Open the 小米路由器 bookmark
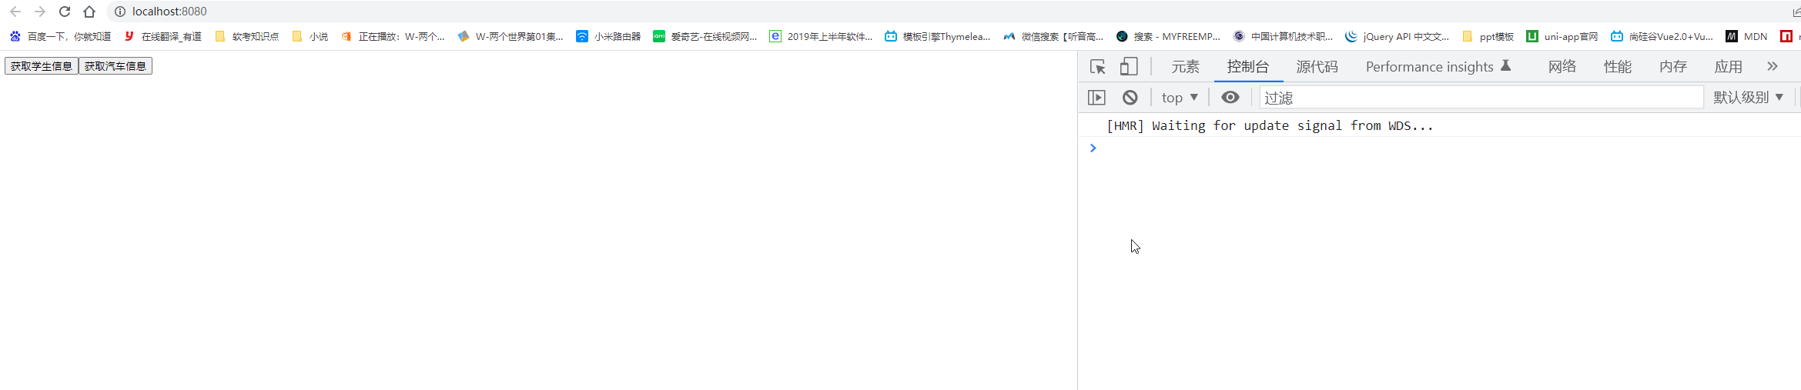Image resolution: width=1801 pixels, height=390 pixels. (608, 36)
